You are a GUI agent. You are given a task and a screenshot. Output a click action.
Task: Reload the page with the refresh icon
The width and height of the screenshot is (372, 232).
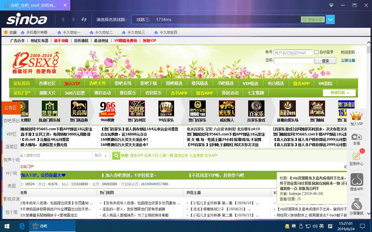click(x=84, y=19)
